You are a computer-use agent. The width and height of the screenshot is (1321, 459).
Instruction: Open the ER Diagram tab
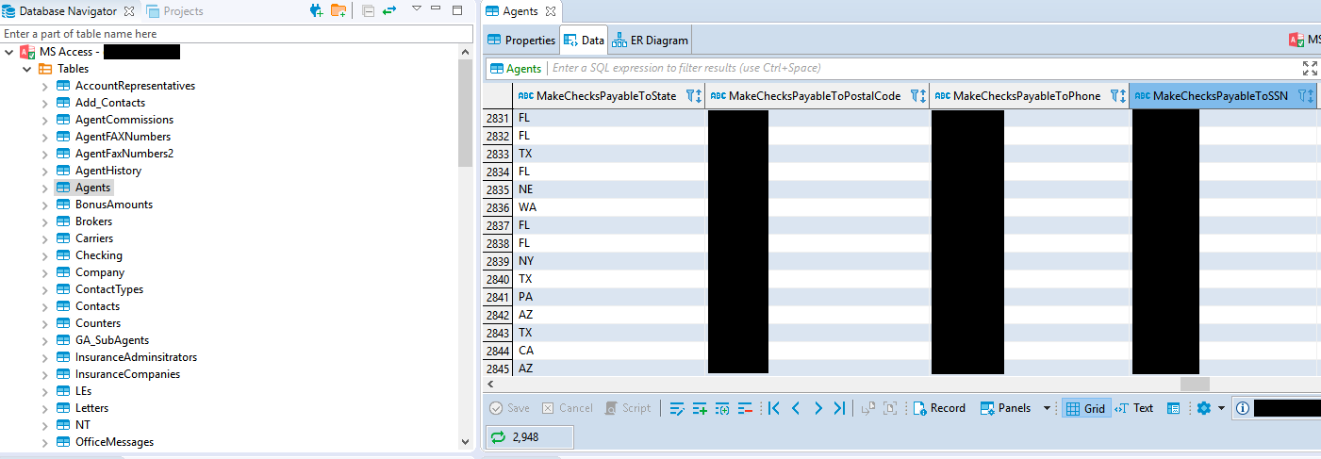(651, 41)
